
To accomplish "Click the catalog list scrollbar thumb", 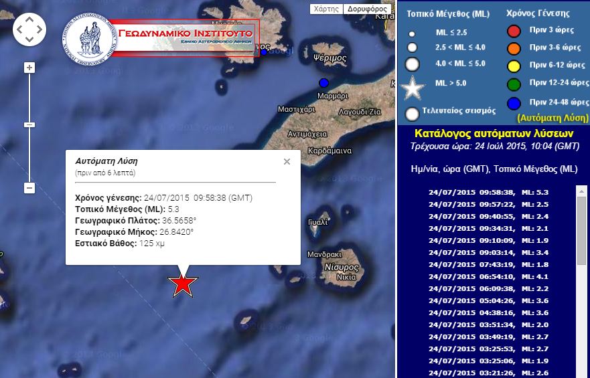I will click(581, 221).
